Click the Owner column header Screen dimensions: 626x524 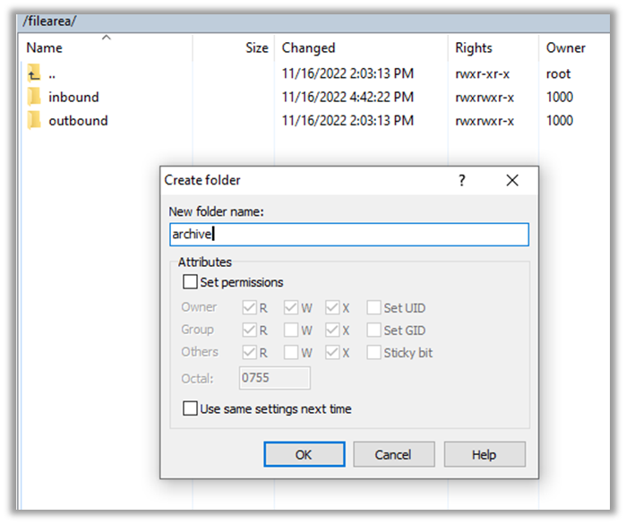565,48
